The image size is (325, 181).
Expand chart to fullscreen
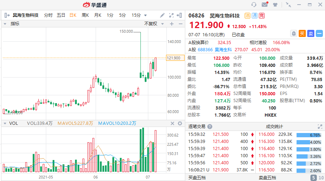[171, 15]
